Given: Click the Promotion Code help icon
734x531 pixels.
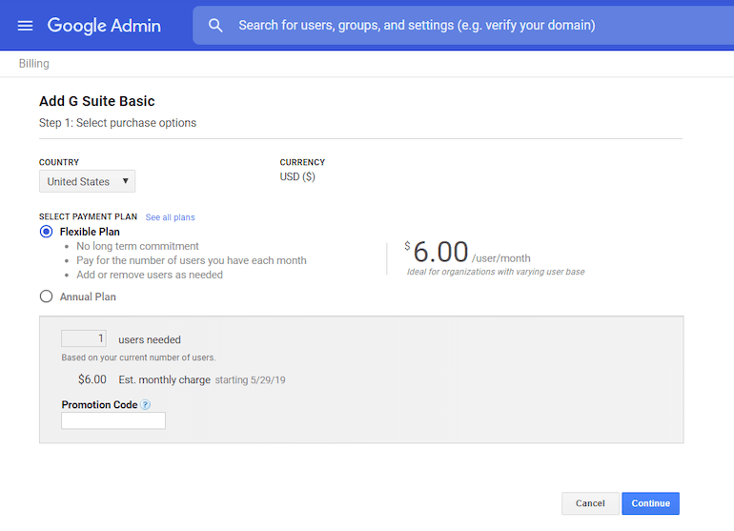Looking at the screenshot, I should pyautogui.click(x=146, y=405).
